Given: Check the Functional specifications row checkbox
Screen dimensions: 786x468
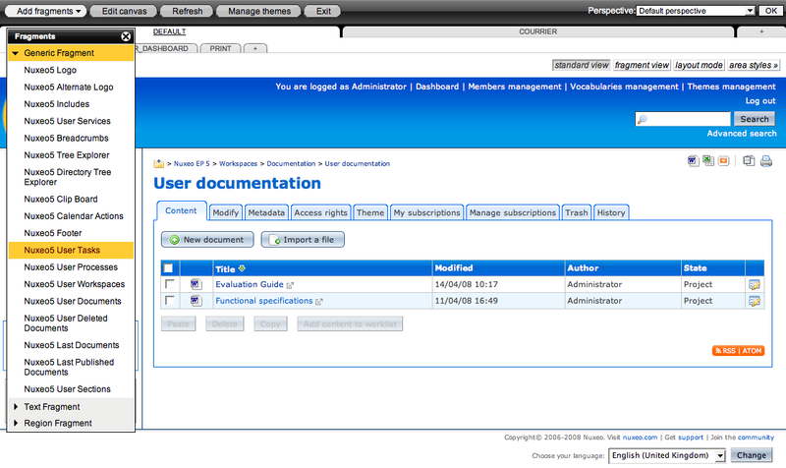Looking at the screenshot, I should [169, 300].
